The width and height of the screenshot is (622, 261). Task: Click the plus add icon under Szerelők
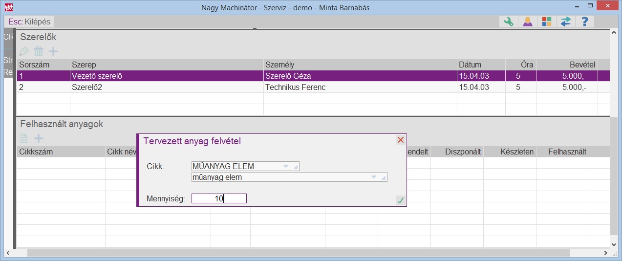[x=53, y=51]
